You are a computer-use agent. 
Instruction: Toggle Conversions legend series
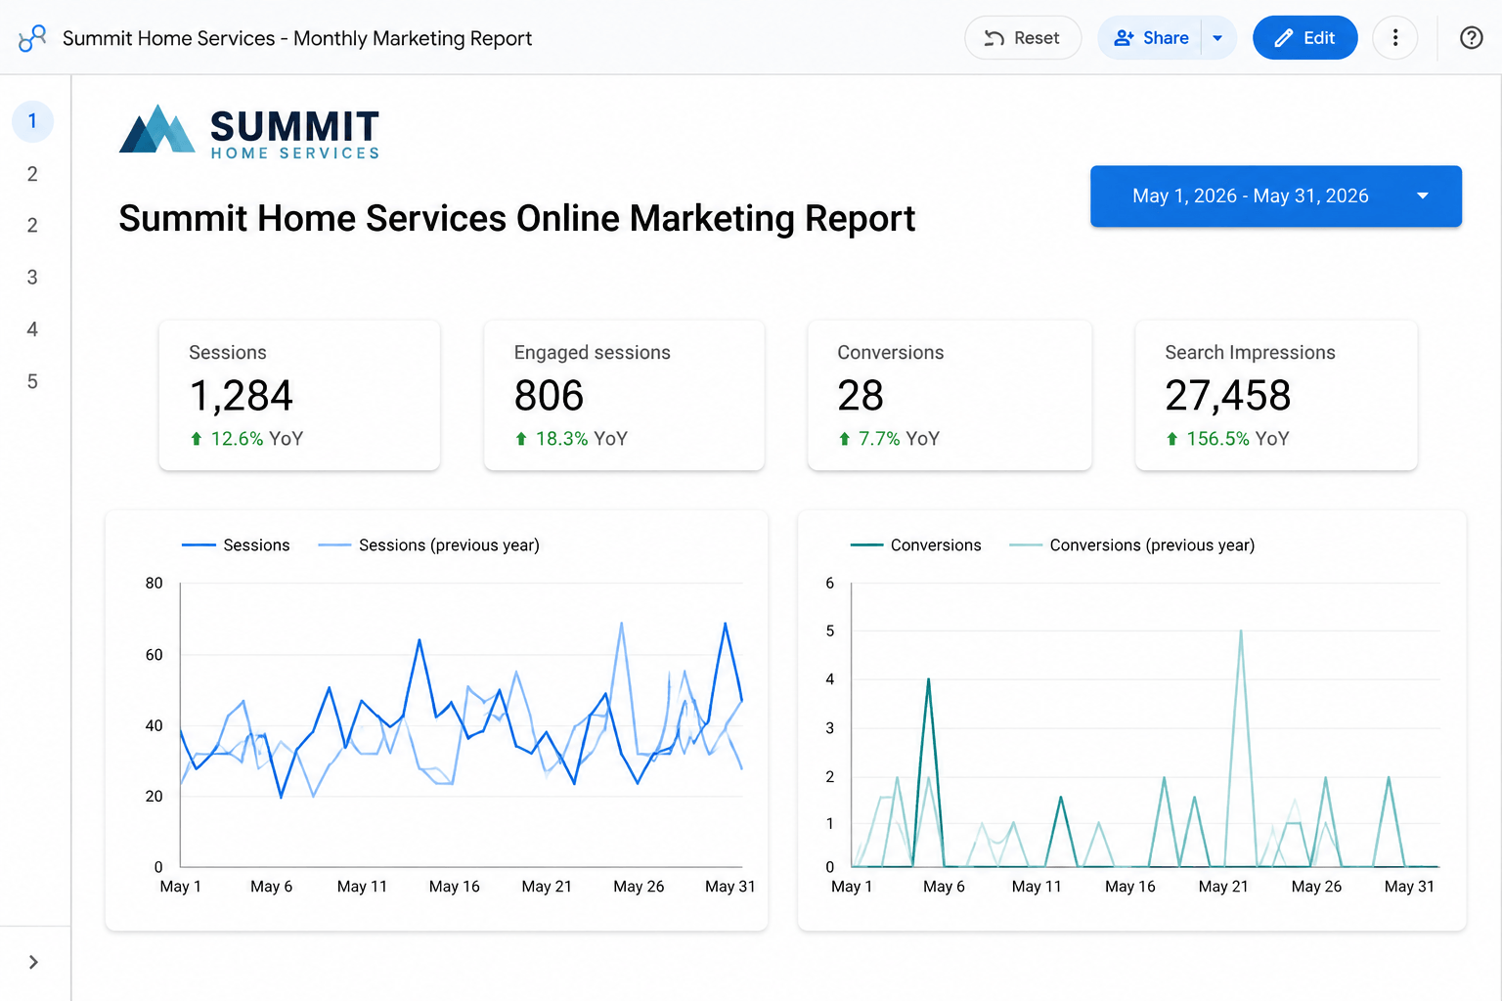915,545
